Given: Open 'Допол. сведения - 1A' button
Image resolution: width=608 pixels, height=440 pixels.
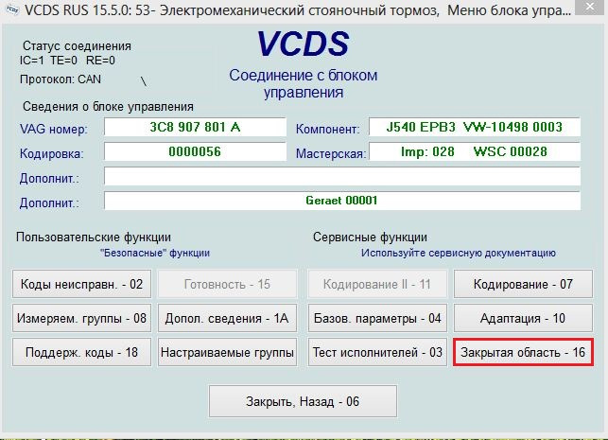Looking at the screenshot, I should click(x=227, y=318).
